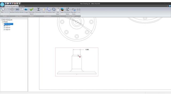Image resolution: width=171 pixels, height=96 pixels.
Task: Select New Drawing (6) root node
Action: (7, 20)
